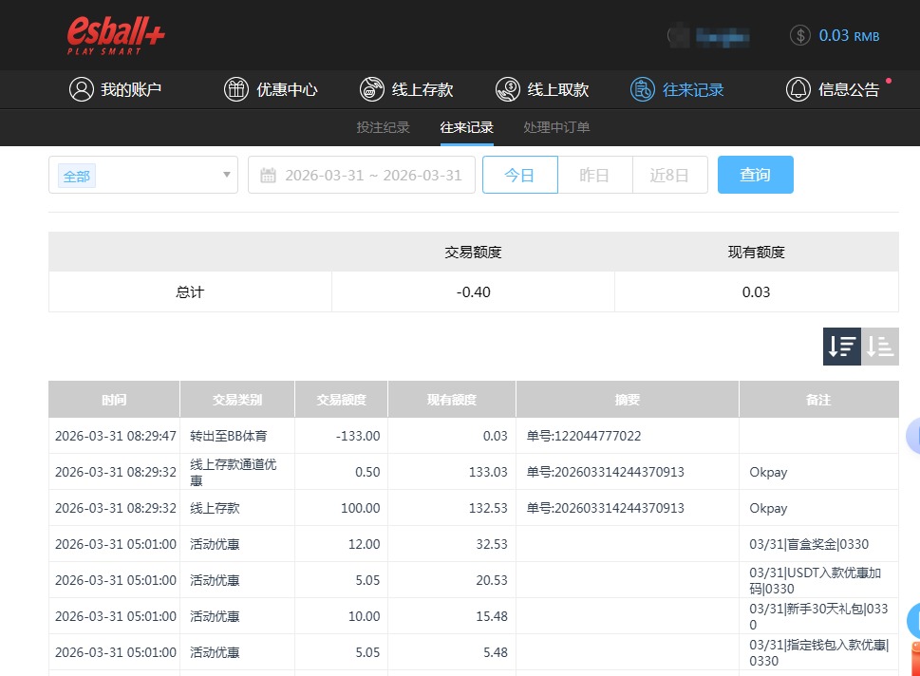Open the 处理中订单 tab

555,126
